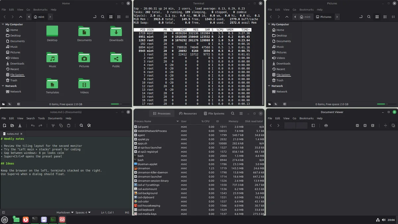Image resolution: width=398 pixels, height=224 pixels.
Task: Open the Linux Mint start menu
Action: point(5,219)
